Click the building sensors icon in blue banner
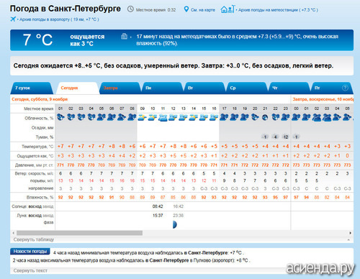The height and width of the screenshot is (279, 360). 124,37
